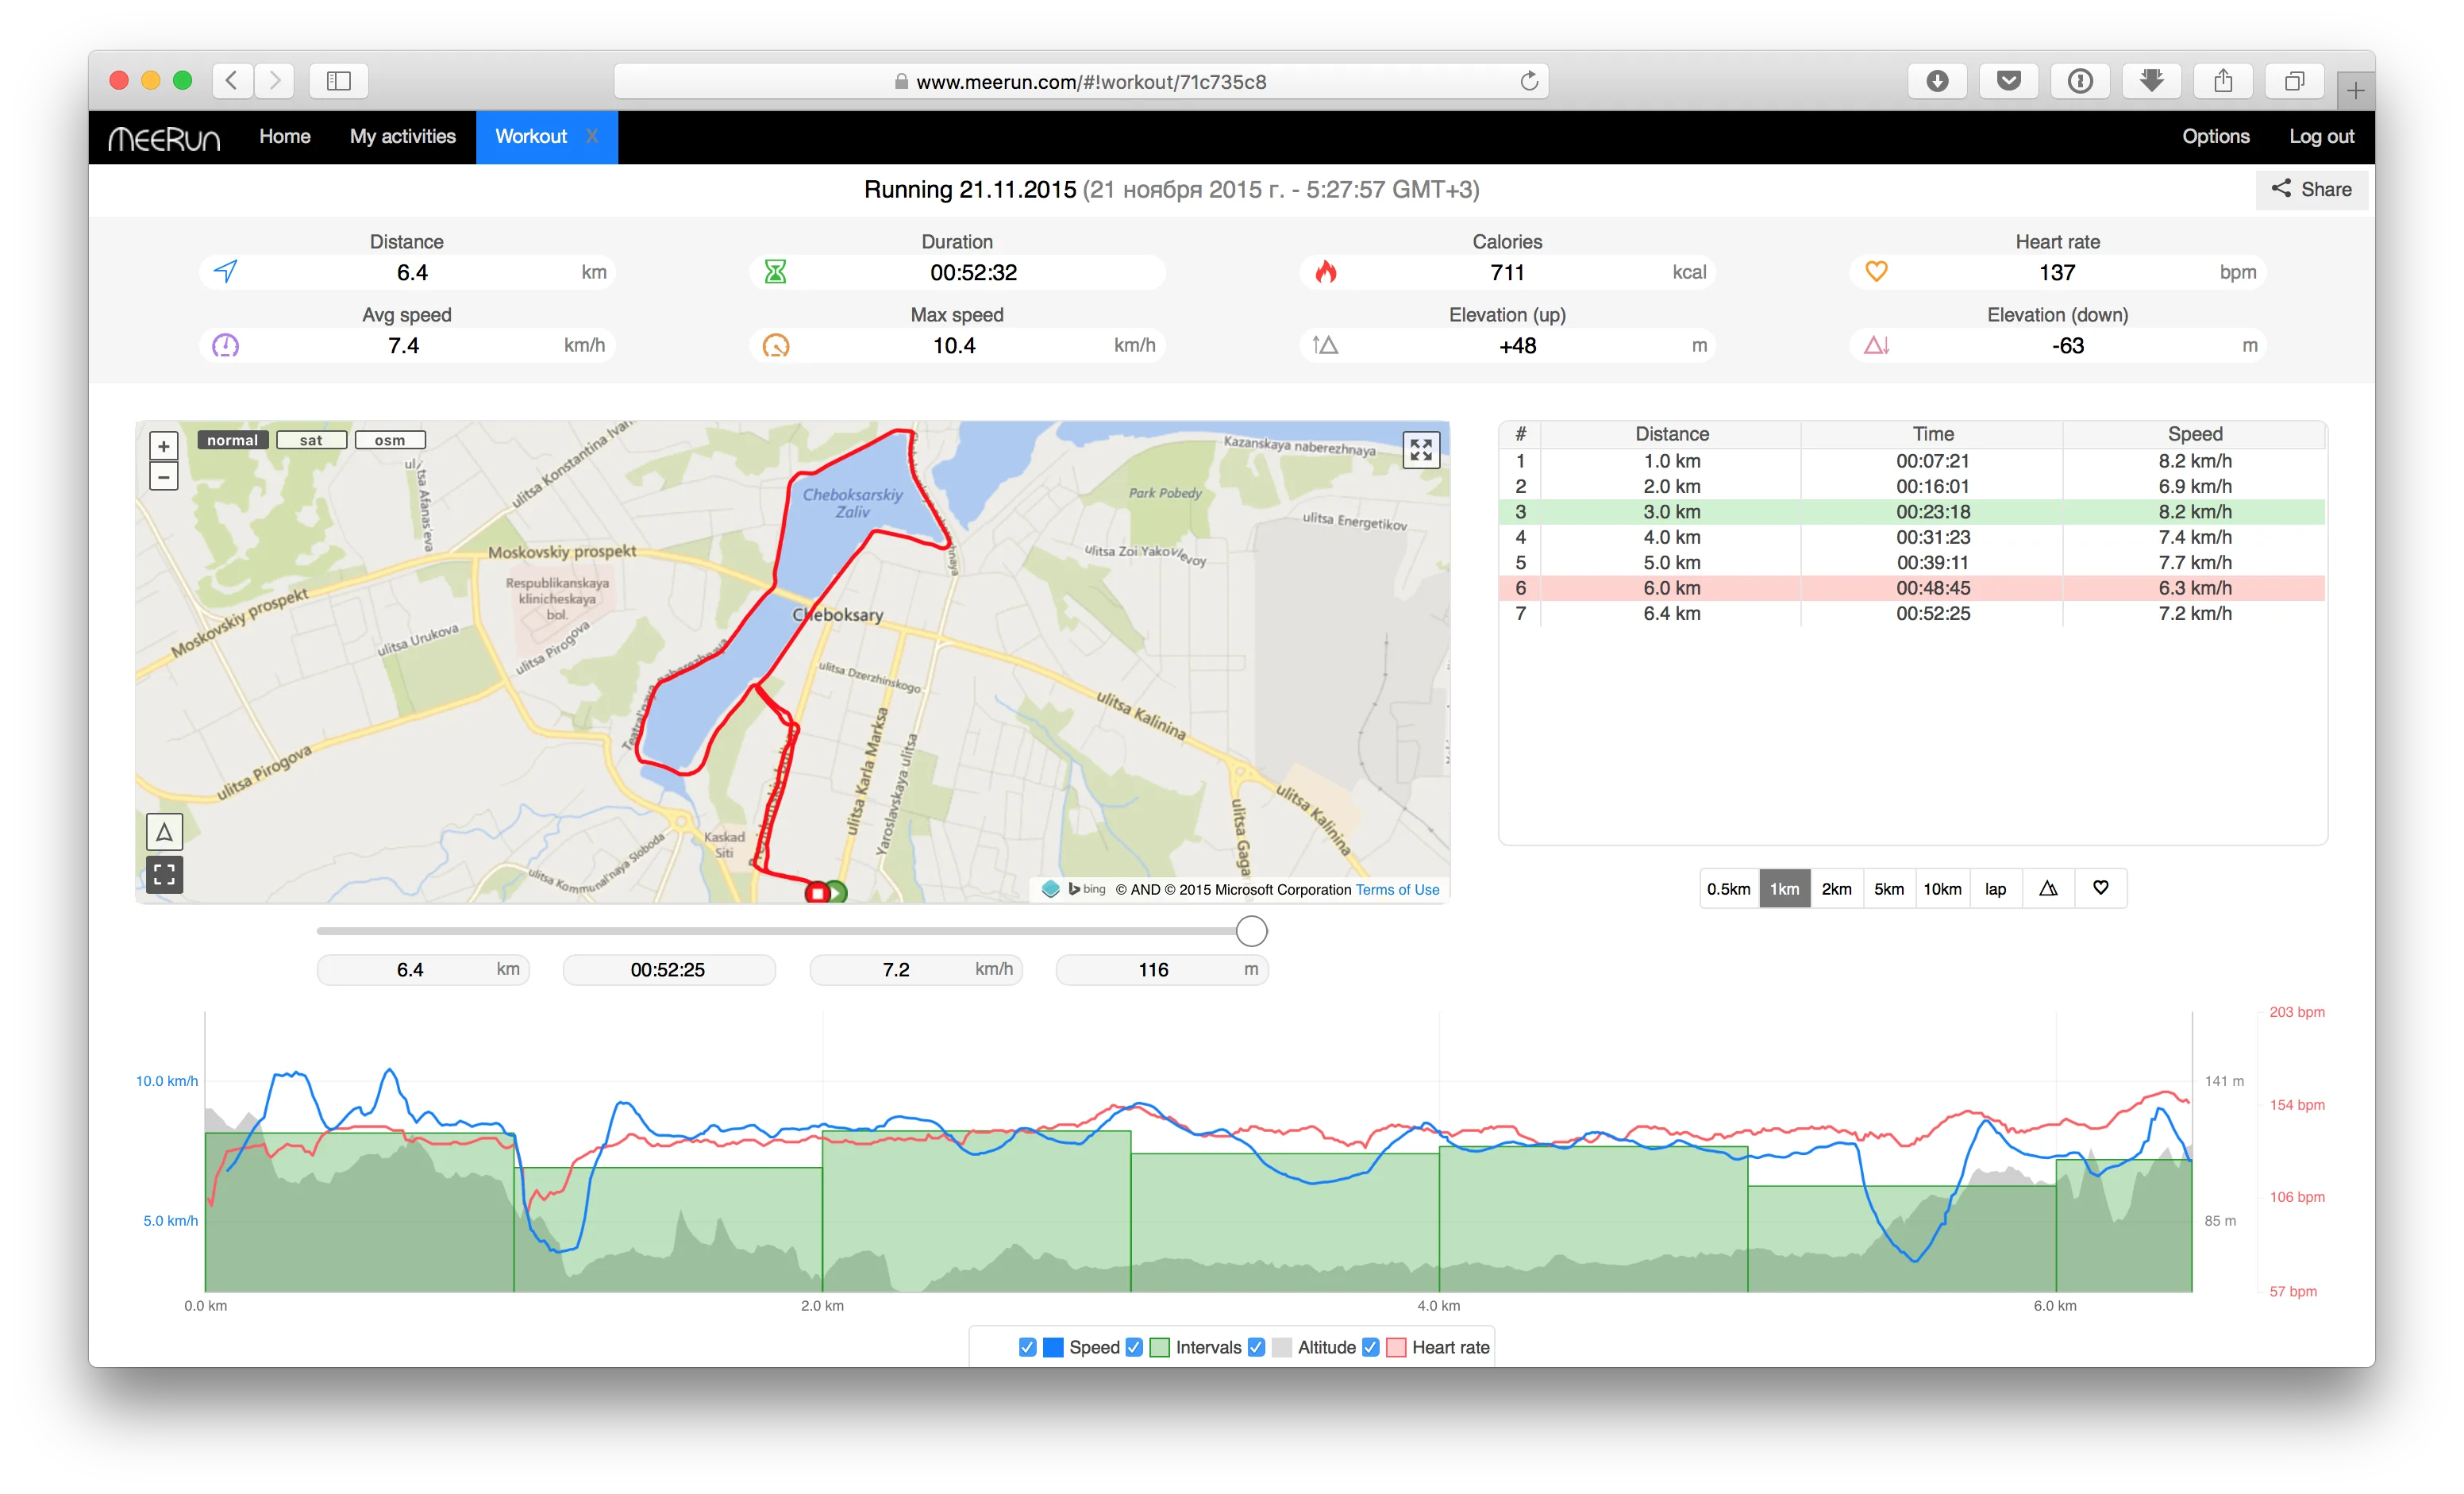Click the navigation arrow icon on map
The height and width of the screenshot is (1494, 2464).
[164, 832]
